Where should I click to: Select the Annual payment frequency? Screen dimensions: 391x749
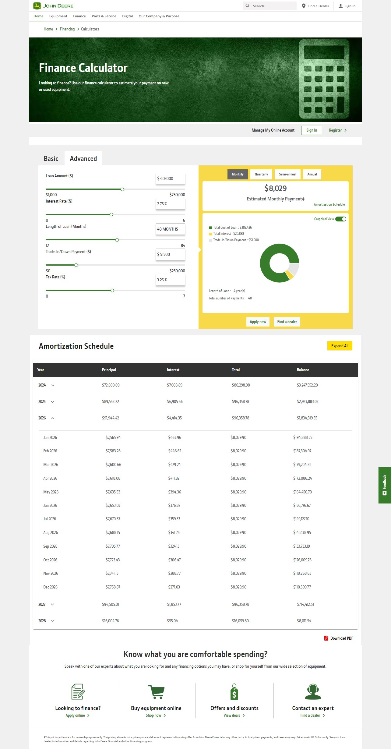pyautogui.click(x=312, y=174)
